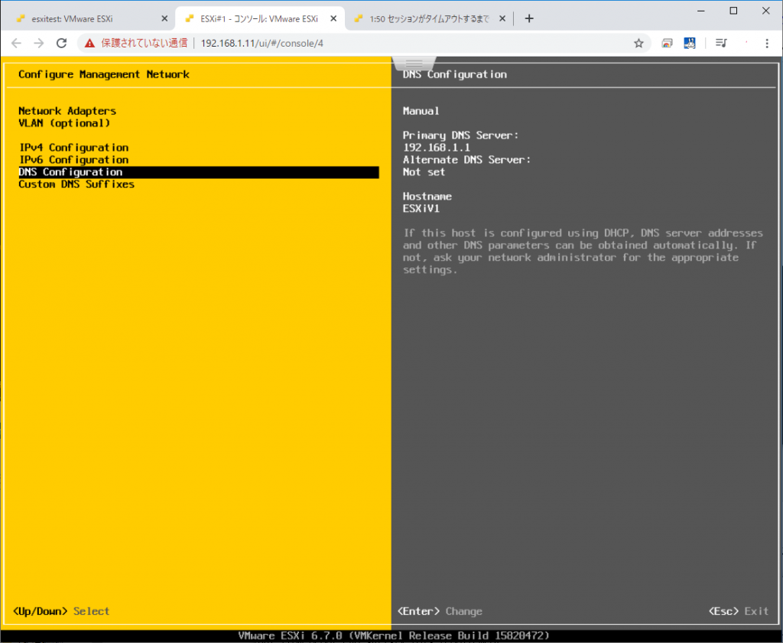Click the Not set value

point(424,172)
